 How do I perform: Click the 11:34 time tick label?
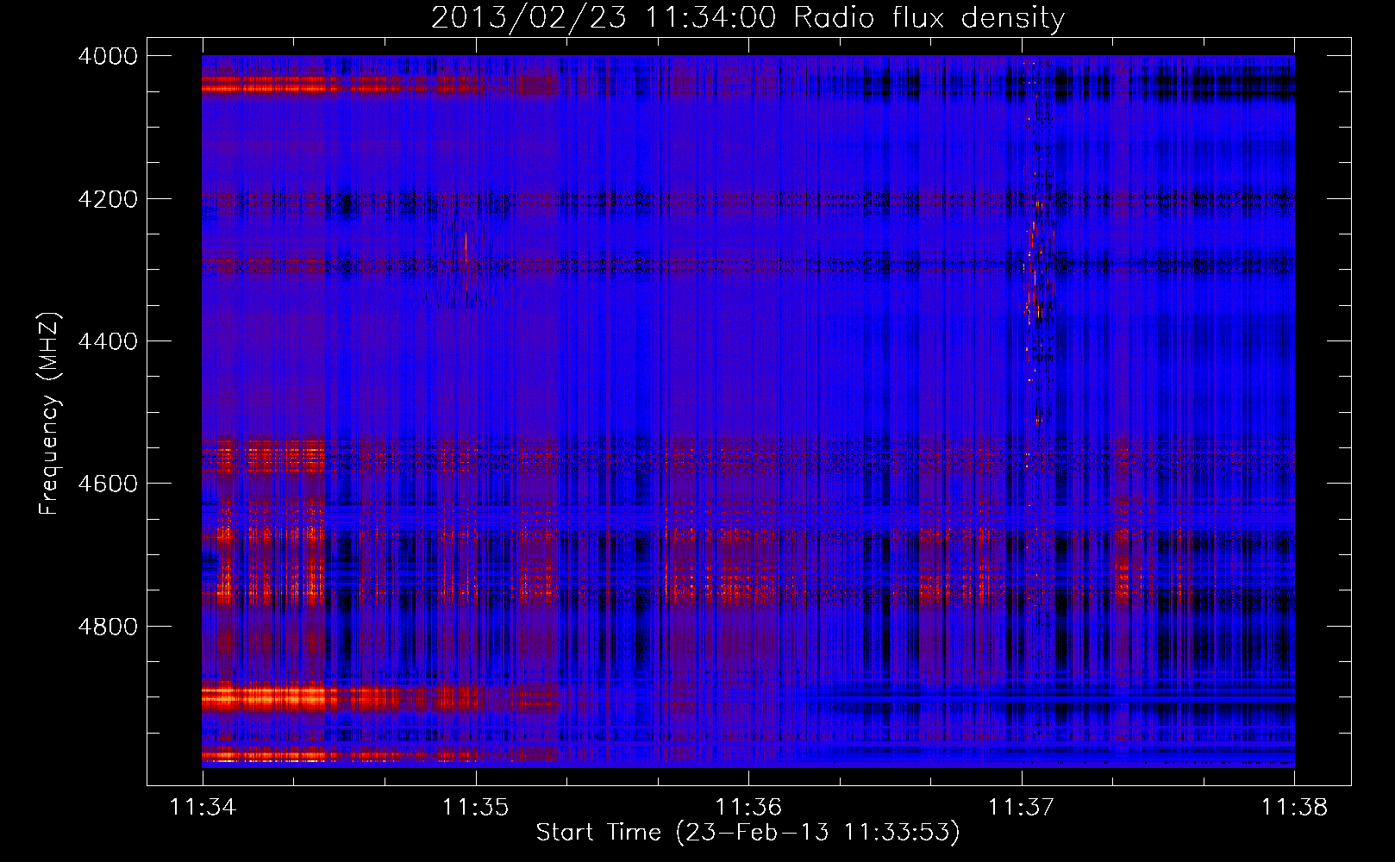(203, 807)
